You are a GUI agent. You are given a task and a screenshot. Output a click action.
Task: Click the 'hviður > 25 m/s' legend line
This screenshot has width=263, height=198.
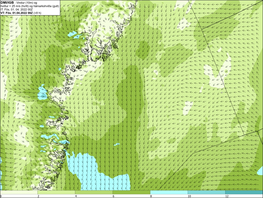click(x=30, y=6)
